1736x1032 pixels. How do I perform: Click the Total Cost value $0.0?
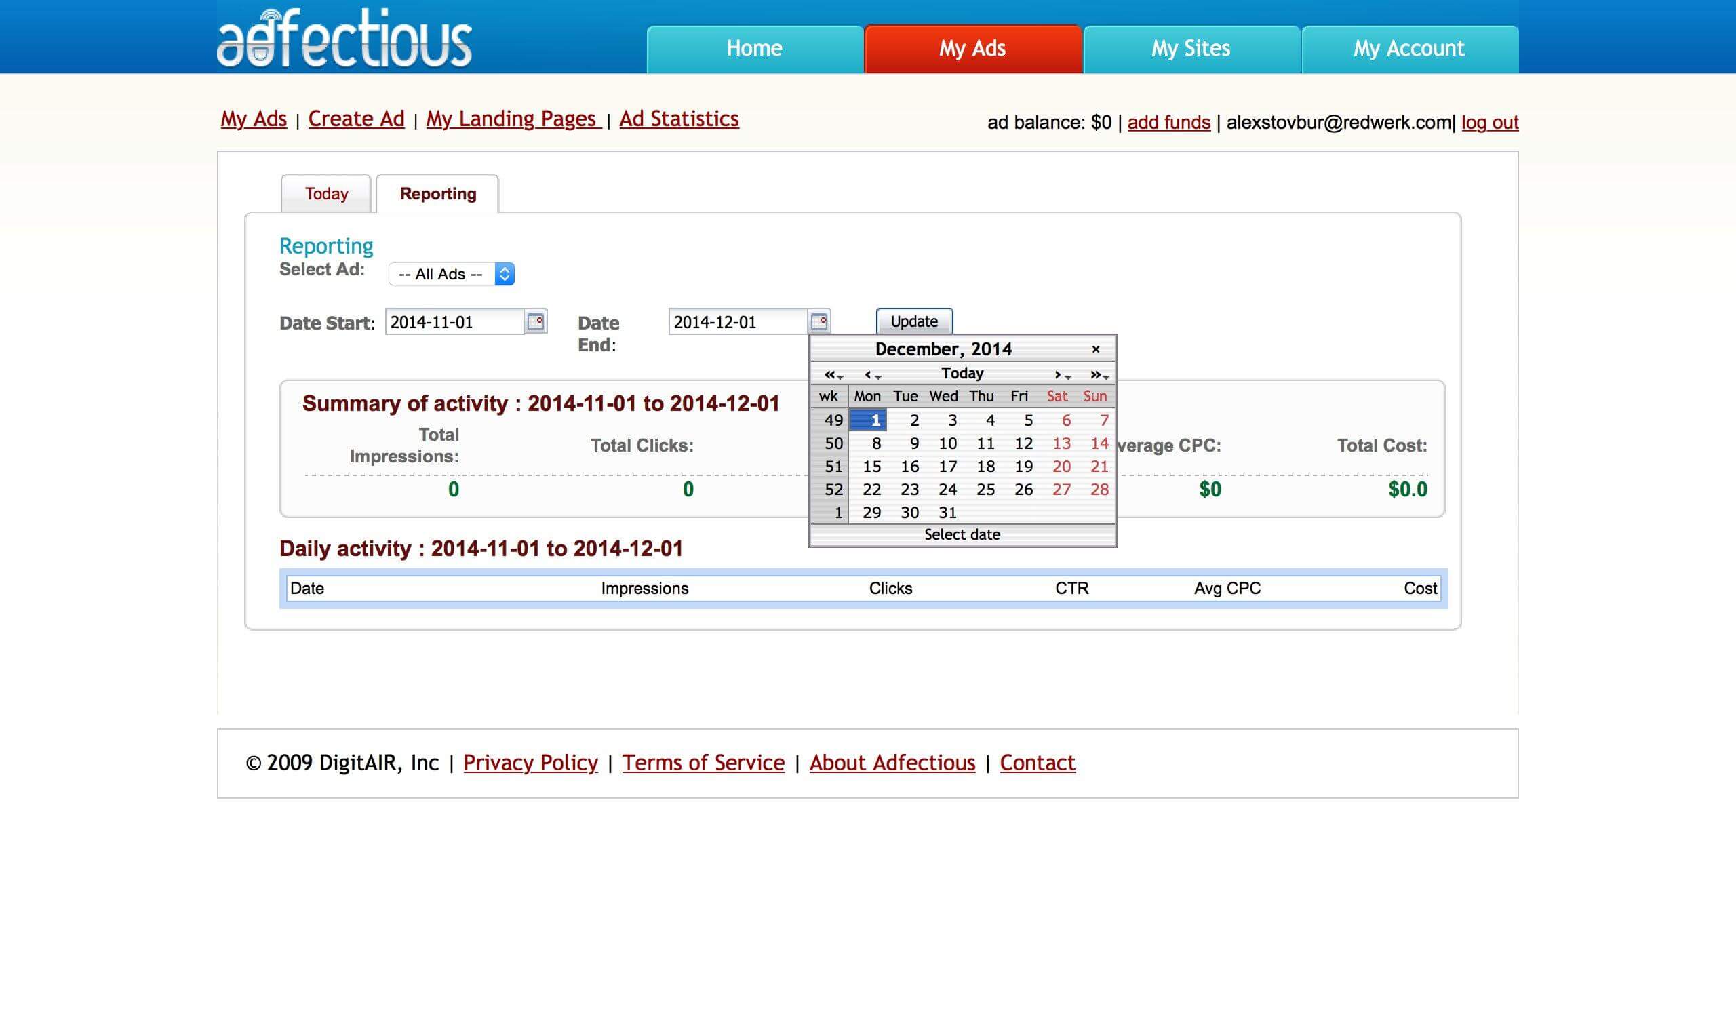1407,490
